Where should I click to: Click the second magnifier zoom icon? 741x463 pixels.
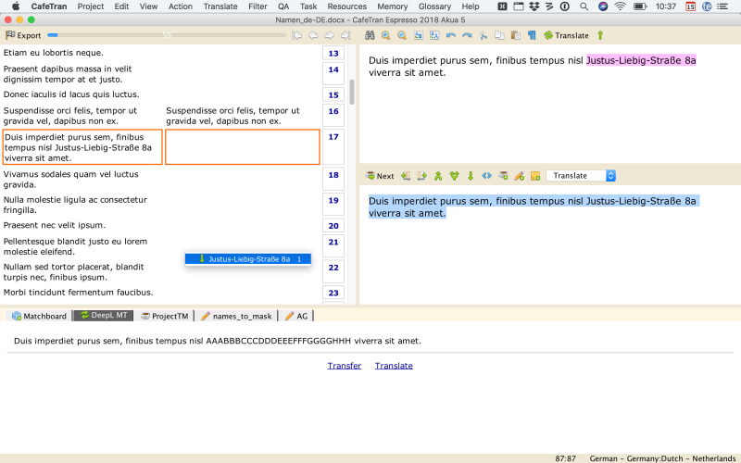[402, 35]
